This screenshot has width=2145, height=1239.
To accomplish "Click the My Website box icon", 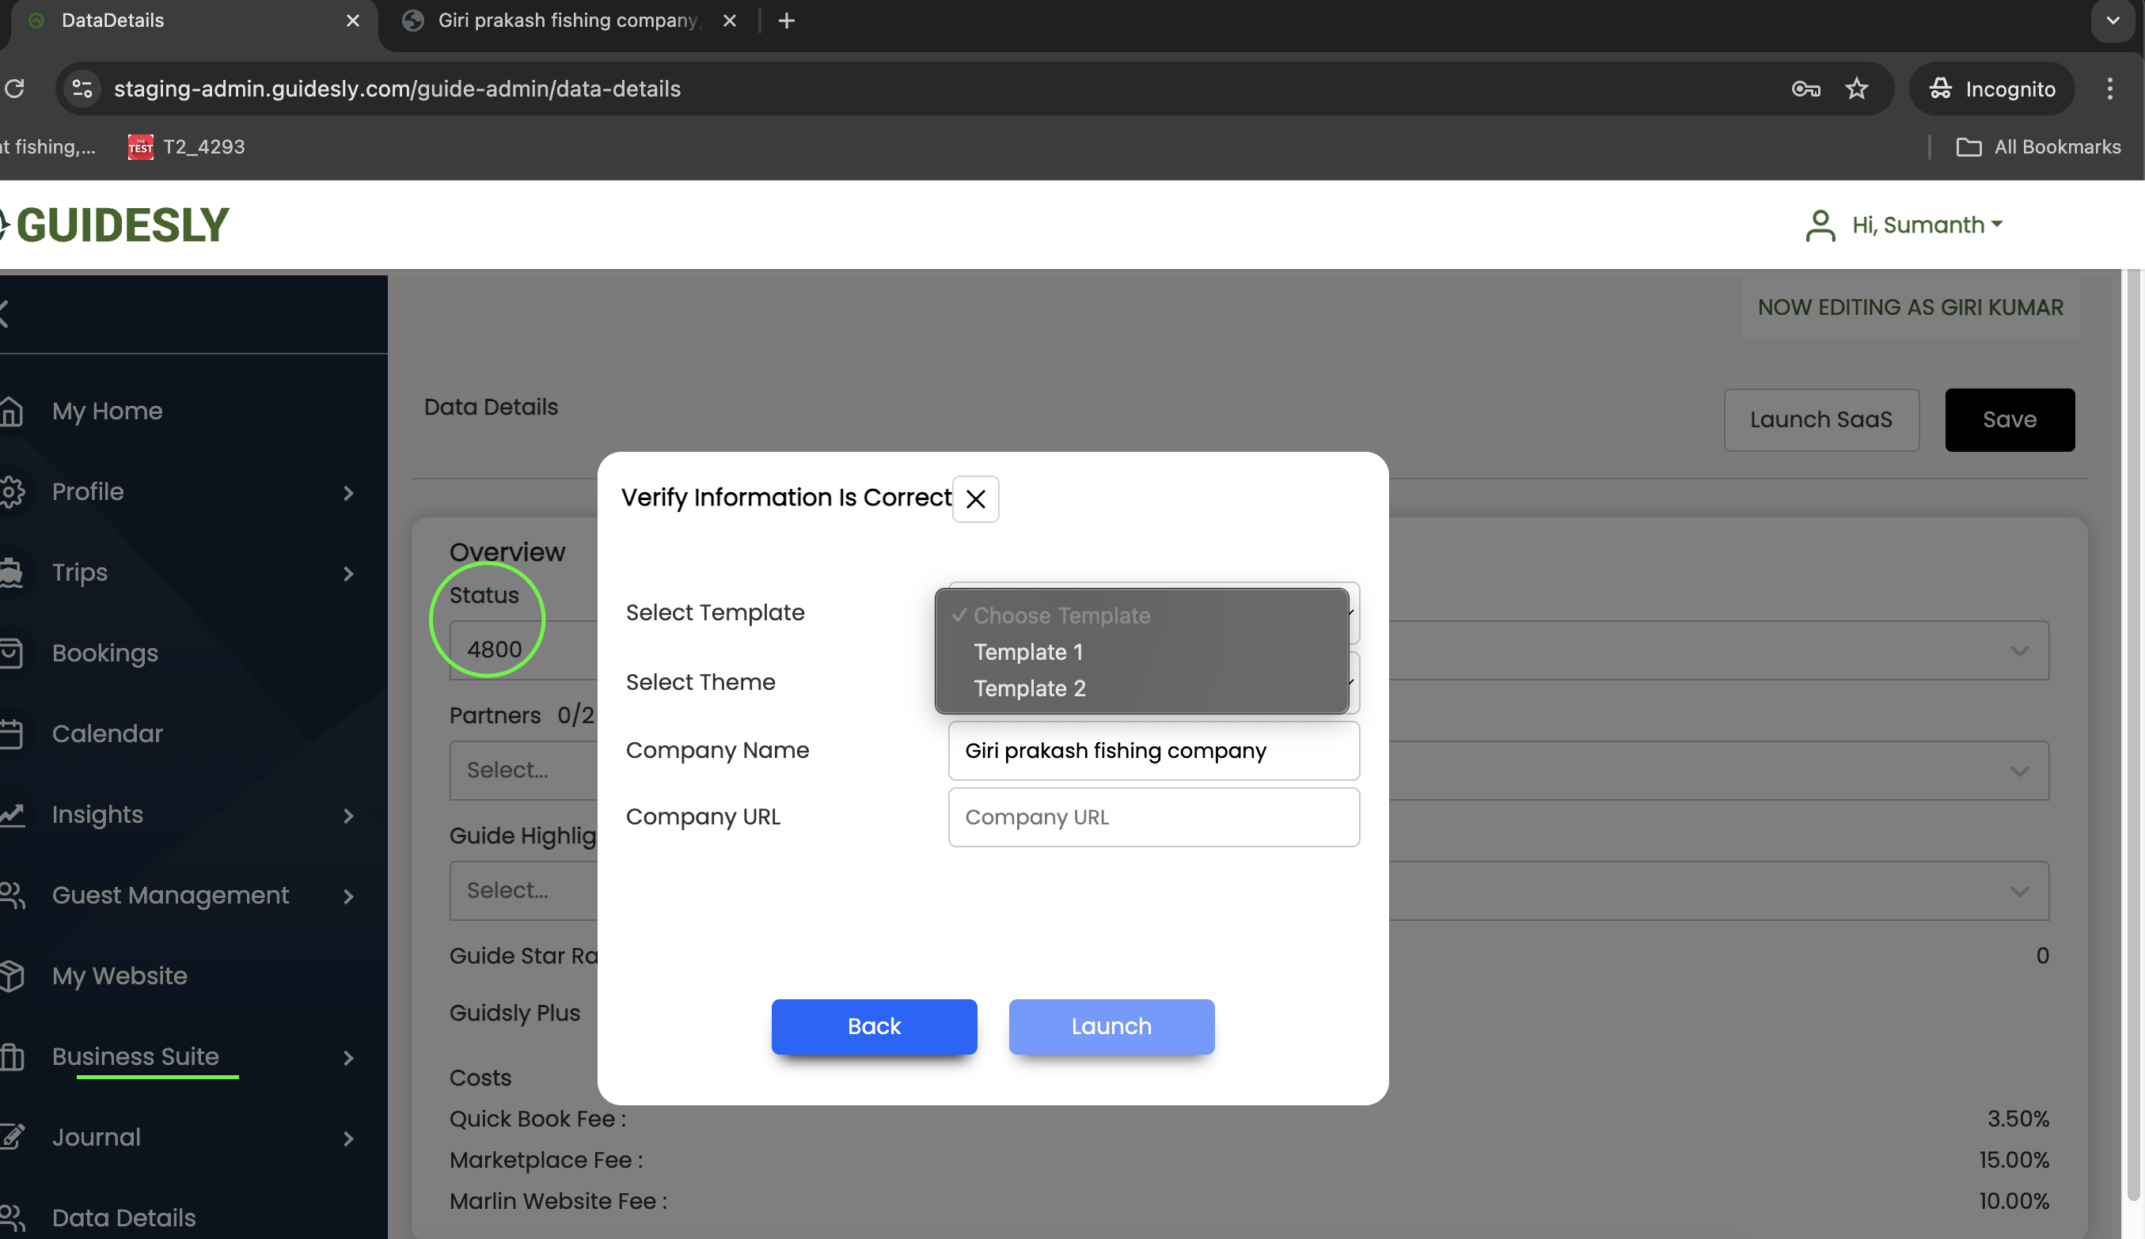I will click(11, 976).
